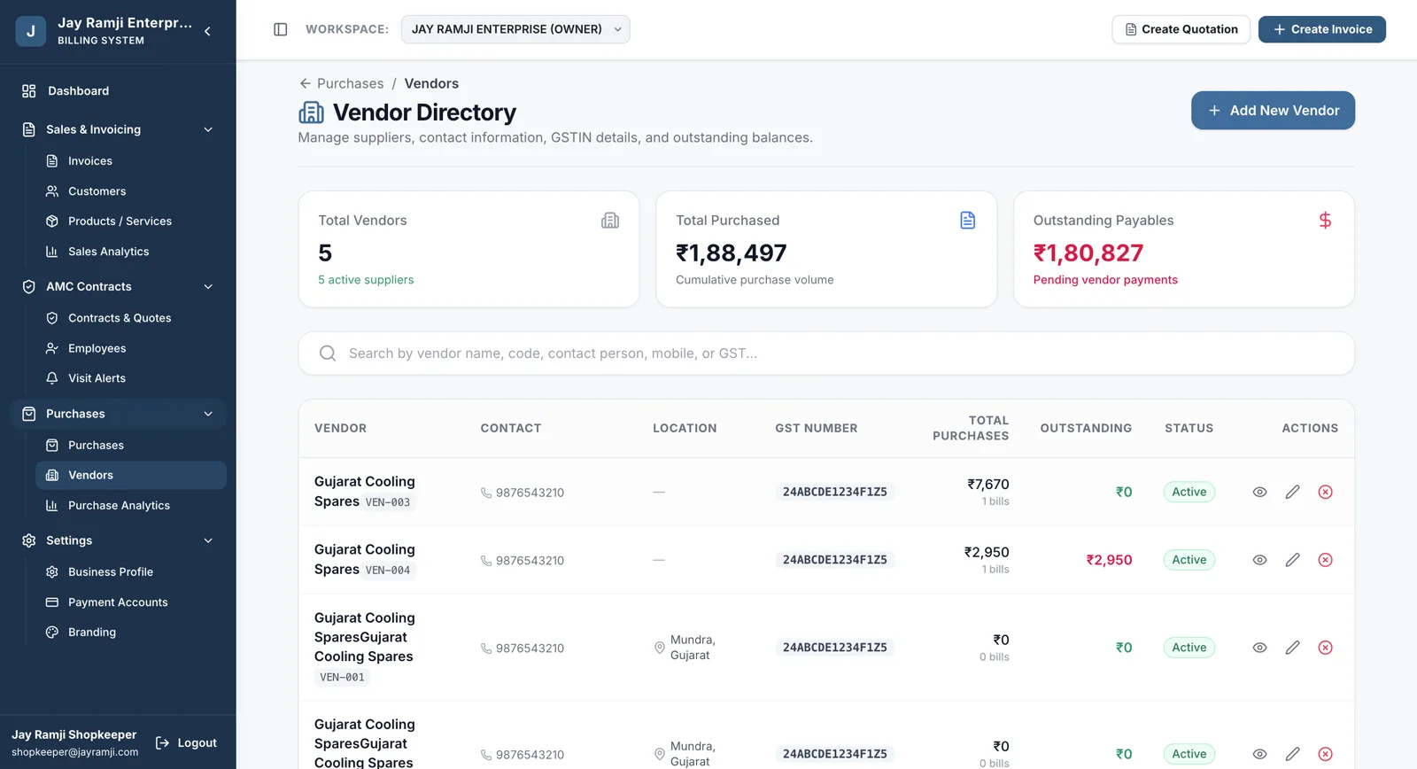Collapse the sidebar using the chevron arrow

click(x=207, y=31)
